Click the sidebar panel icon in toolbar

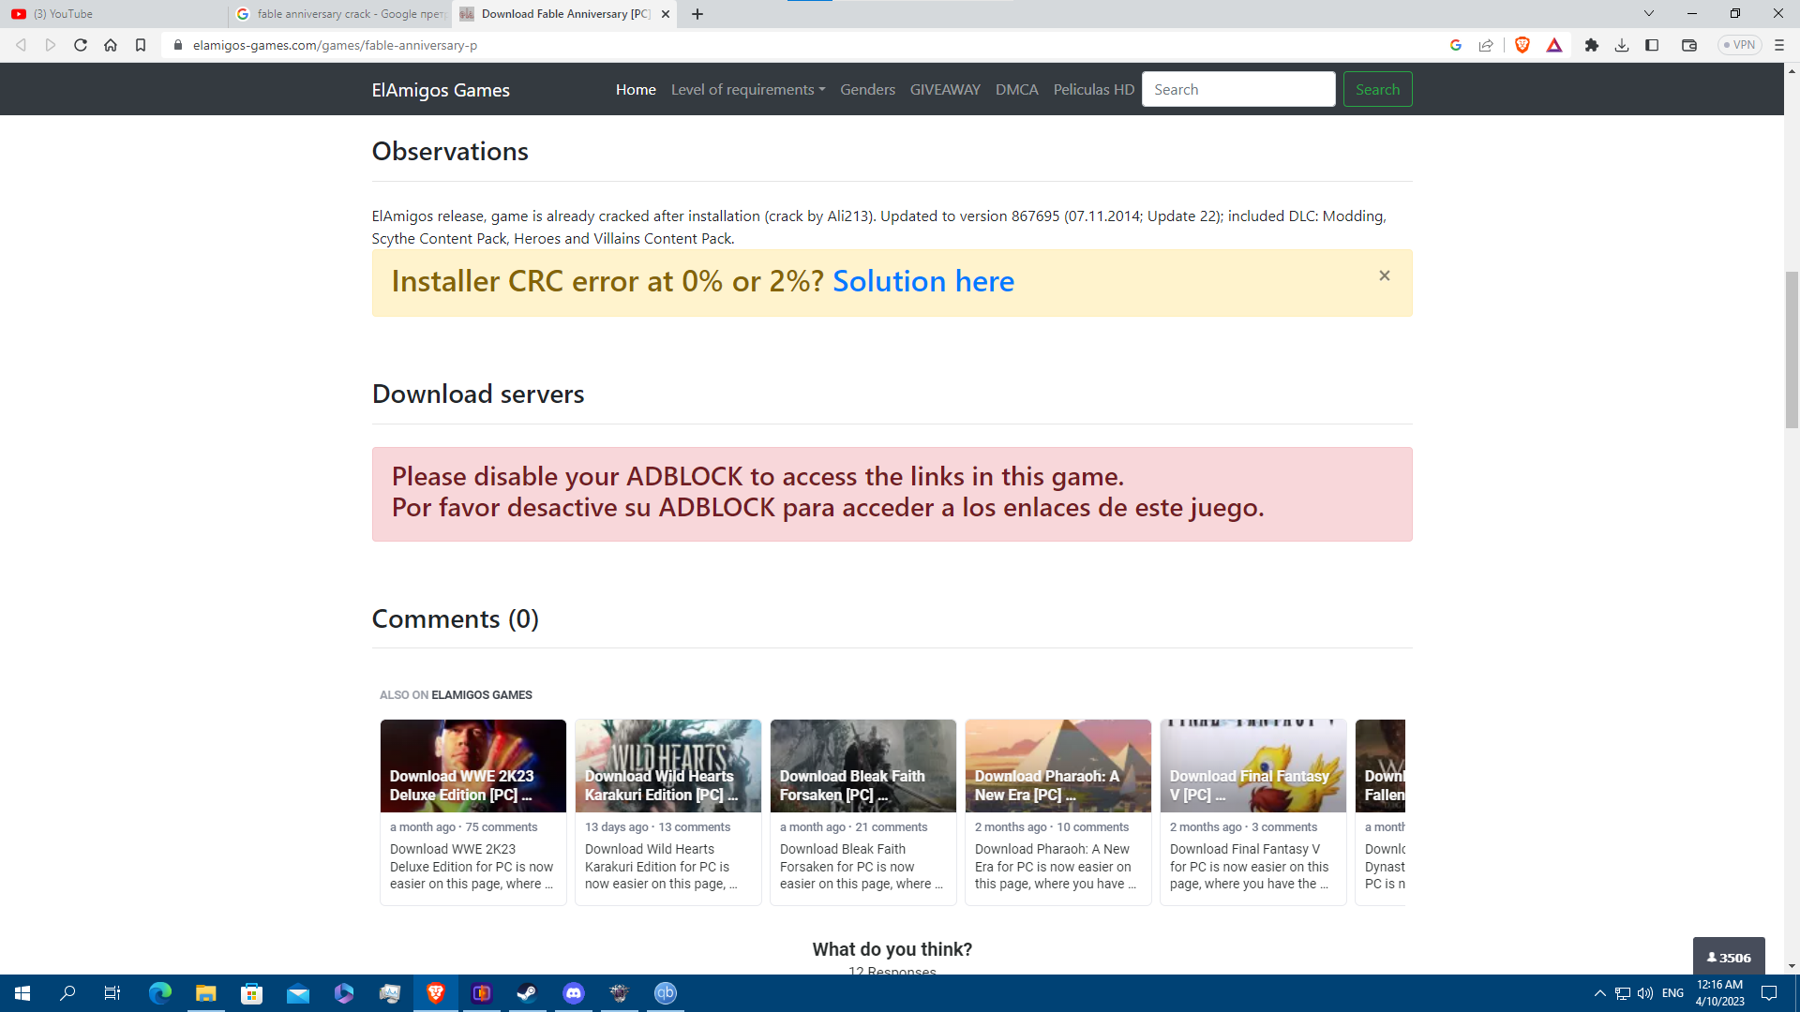[x=1652, y=44]
